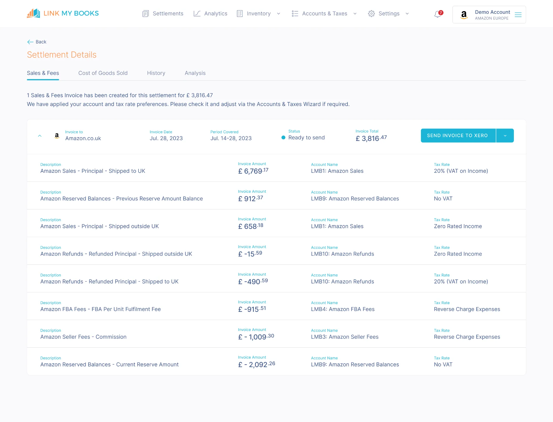Screen dimensions: 553x422
Task: Click the Settings gear icon
Action: (x=371, y=13)
